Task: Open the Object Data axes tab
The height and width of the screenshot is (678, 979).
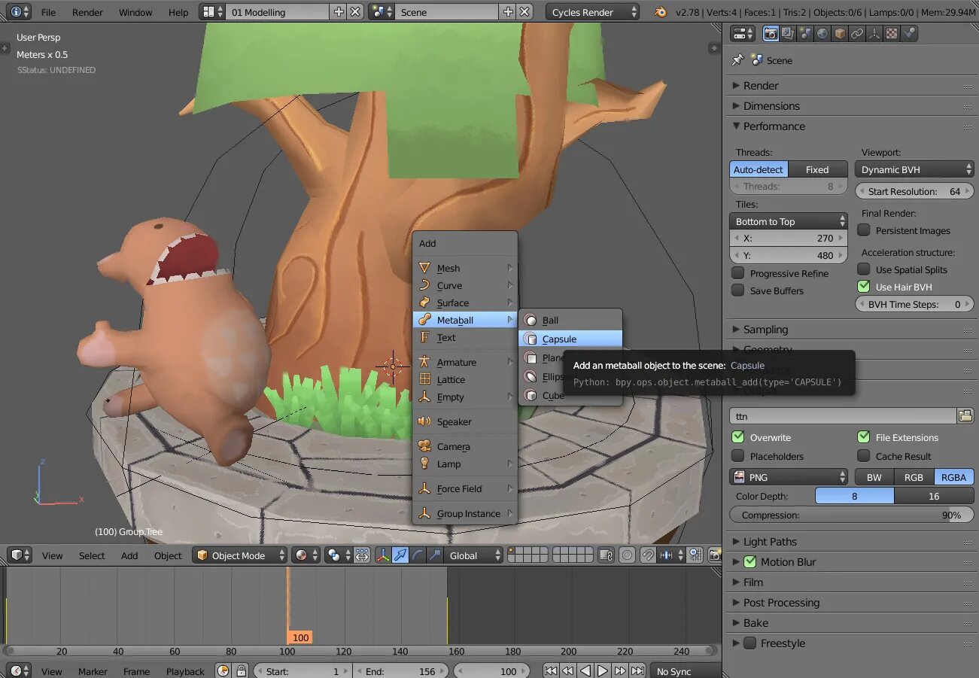Action: click(x=874, y=33)
